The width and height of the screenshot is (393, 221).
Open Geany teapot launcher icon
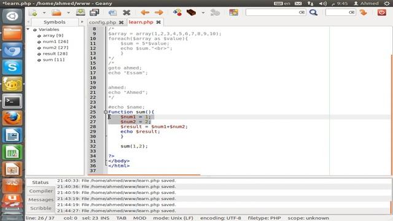(12, 84)
